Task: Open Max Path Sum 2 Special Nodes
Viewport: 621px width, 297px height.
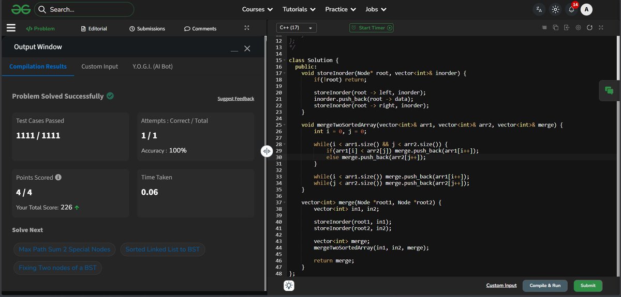Action: [65, 249]
